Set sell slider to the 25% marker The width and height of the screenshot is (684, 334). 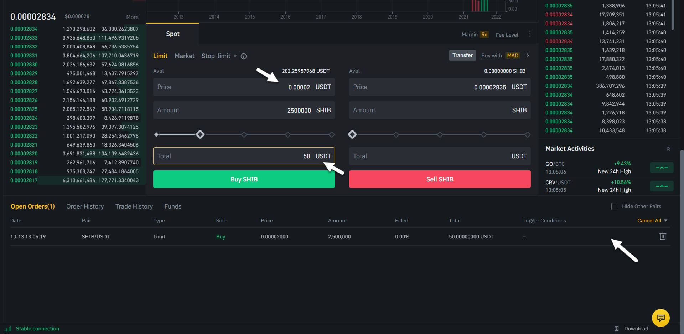(x=396, y=134)
